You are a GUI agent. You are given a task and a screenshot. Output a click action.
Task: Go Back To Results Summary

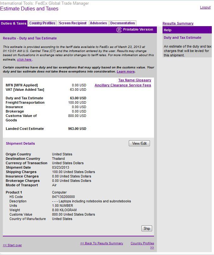point(102,243)
